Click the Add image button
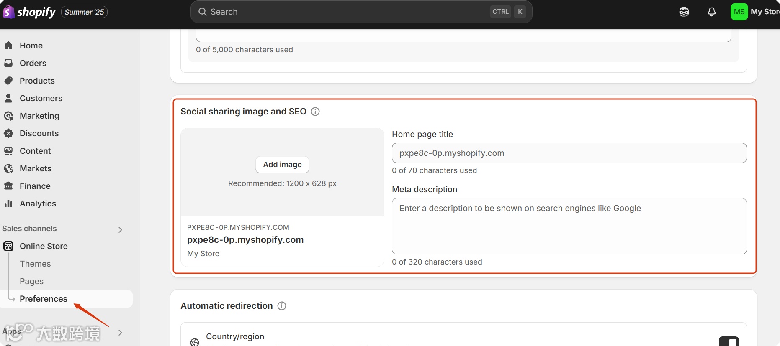The image size is (780, 346). click(x=282, y=165)
